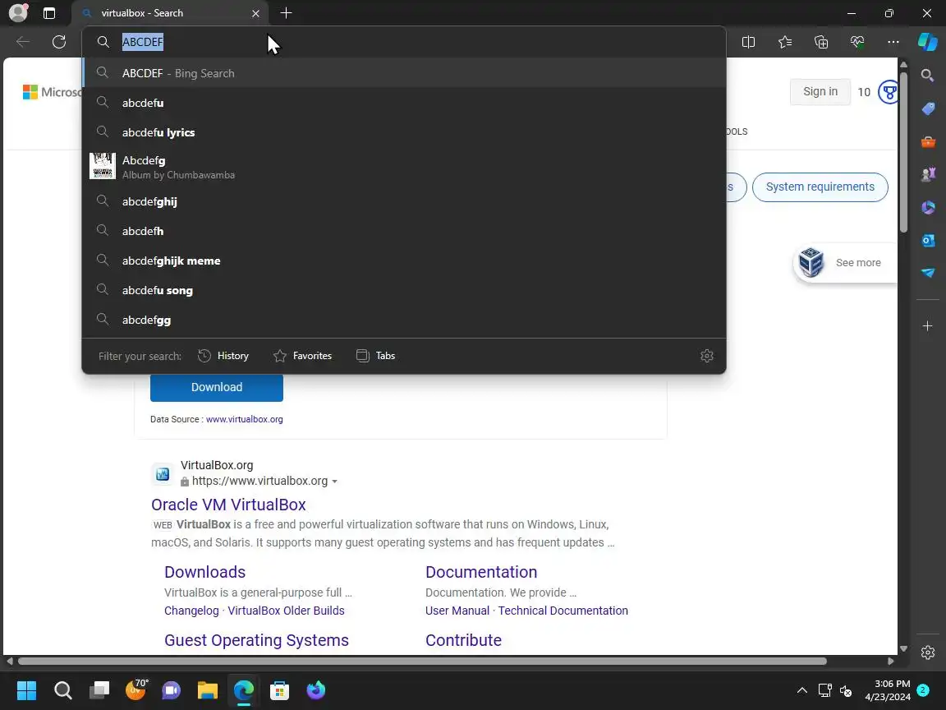Open sidebar Shopping tag icon
The height and width of the screenshot is (710, 946).
tap(928, 108)
